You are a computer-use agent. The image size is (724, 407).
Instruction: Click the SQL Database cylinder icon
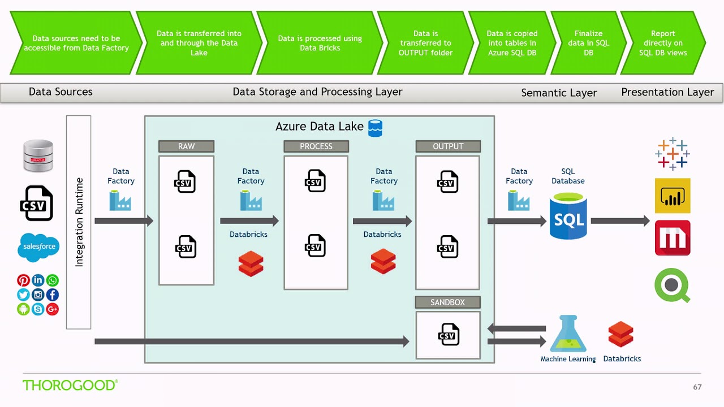(568, 216)
